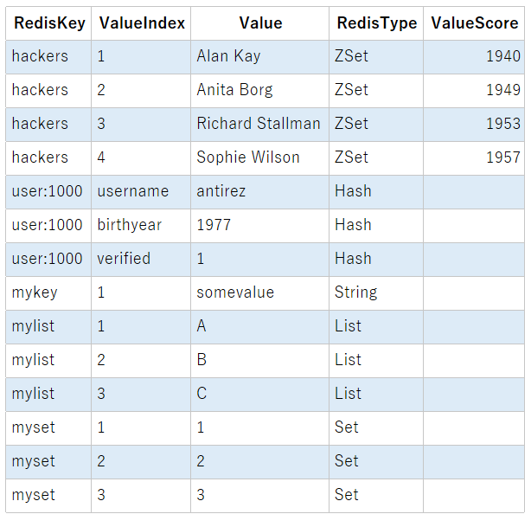The height and width of the screenshot is (514, 531).
Task: Click the RedisKey column header
Action: tap(48, 23)
